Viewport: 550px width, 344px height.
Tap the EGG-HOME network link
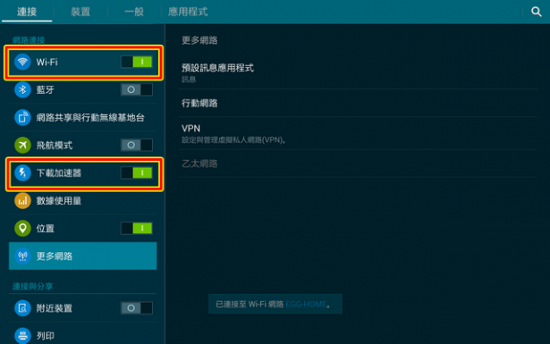pyautogui.click(x=306, y=304)
